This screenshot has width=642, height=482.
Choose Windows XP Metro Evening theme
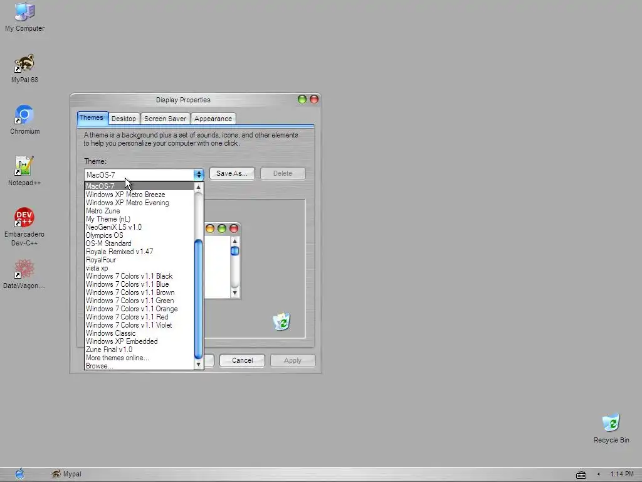point(139,203)
